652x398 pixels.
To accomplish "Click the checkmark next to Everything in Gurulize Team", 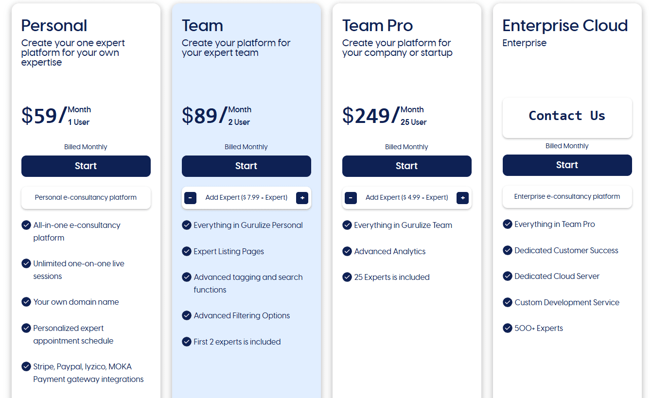I will pos(347,225).
